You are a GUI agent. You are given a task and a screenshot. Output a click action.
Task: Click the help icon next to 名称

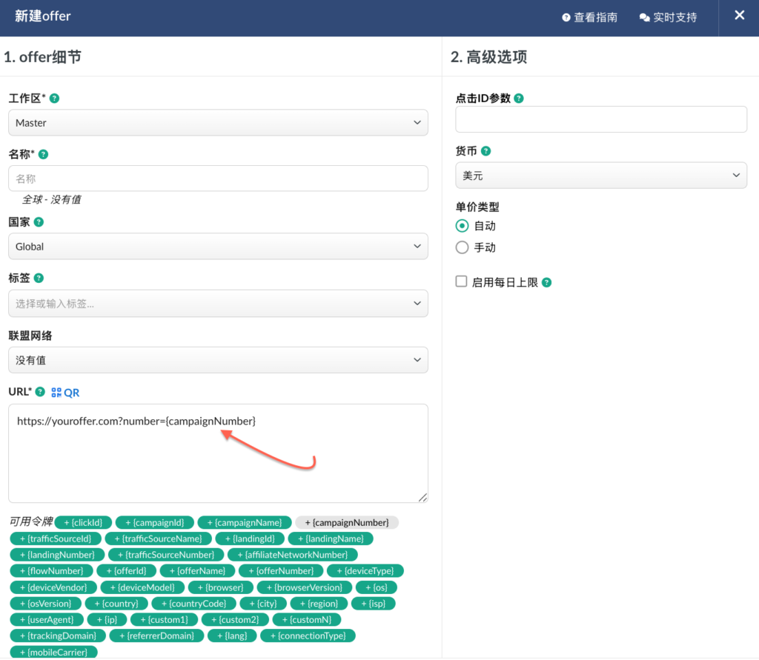[43, 155]
